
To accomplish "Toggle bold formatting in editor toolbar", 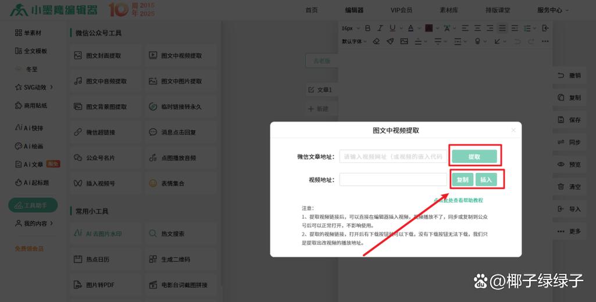I will pos(367,28).
